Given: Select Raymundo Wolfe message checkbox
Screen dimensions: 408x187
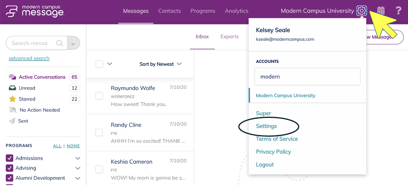Looking at the screenshot, I should 99,95.
